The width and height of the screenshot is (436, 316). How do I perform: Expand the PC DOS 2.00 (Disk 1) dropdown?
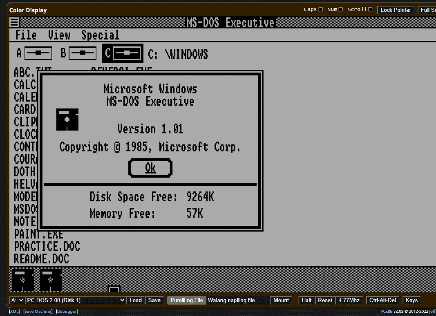75,300
